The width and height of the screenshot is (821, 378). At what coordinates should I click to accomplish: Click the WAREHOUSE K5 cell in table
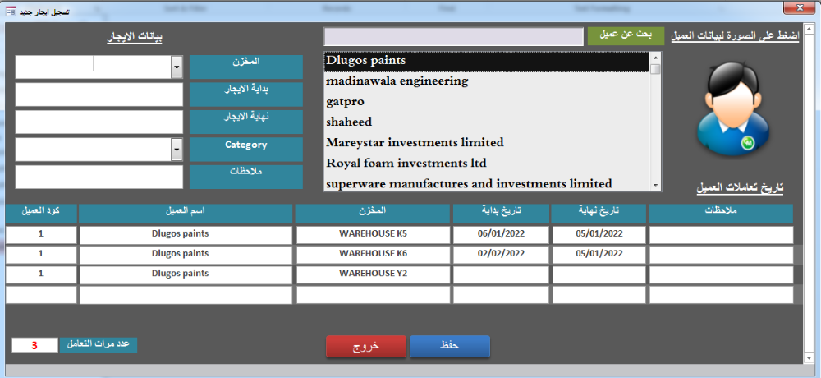click(x=373, y=234)
